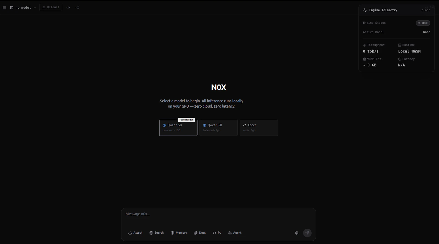Toggle the Py code tool
The height and width of the screenshot is (244, 439).
pos(217,233)
